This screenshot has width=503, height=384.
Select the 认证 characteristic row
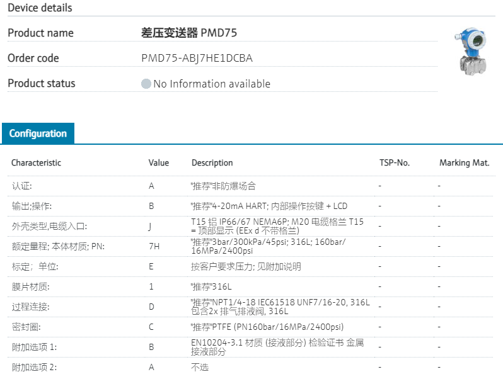pos(21,186)
